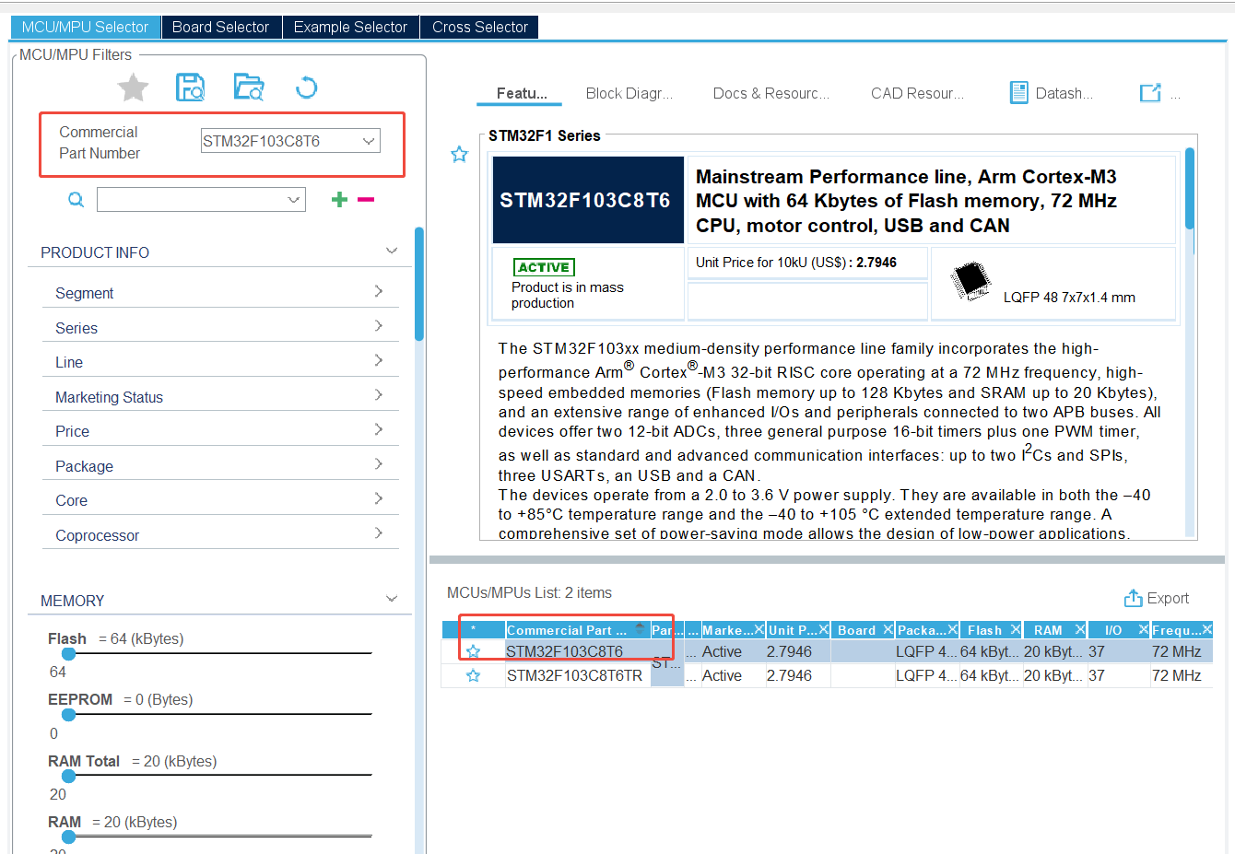Screen dimensions: 1235x854
Task: Expand the Segment filter
Action: [x=378, y=292]
